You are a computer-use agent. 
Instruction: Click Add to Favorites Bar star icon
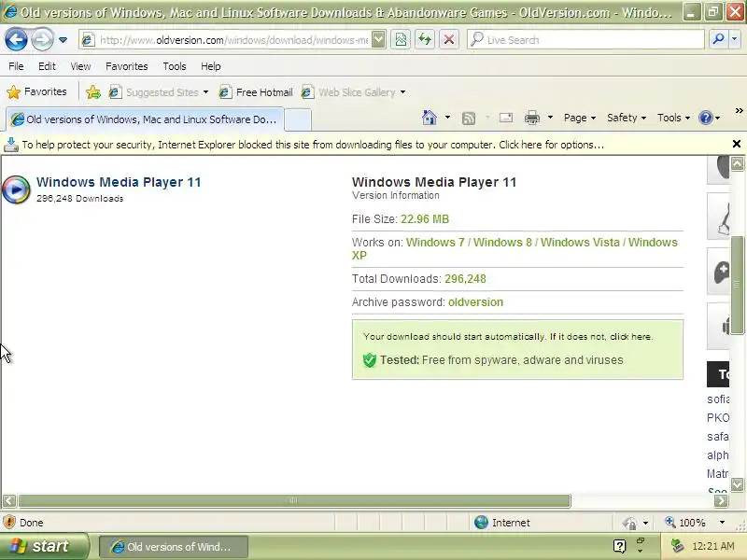[93, 91]
